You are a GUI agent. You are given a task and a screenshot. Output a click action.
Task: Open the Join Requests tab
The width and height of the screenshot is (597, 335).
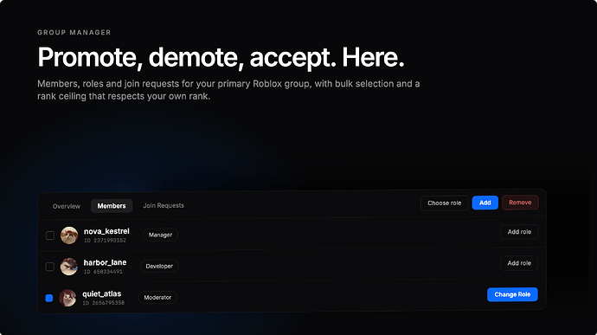tap(164, 205)
